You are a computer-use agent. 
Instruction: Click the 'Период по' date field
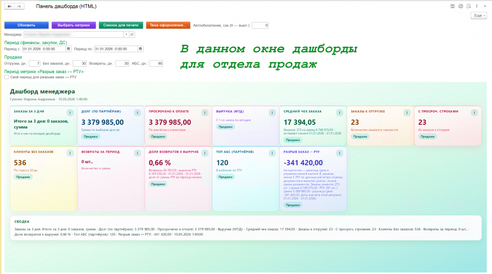tap(116, 49)
